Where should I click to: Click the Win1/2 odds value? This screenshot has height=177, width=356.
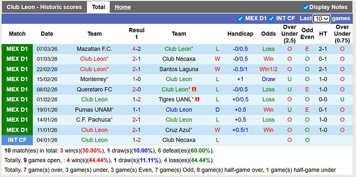click(268, 69)
